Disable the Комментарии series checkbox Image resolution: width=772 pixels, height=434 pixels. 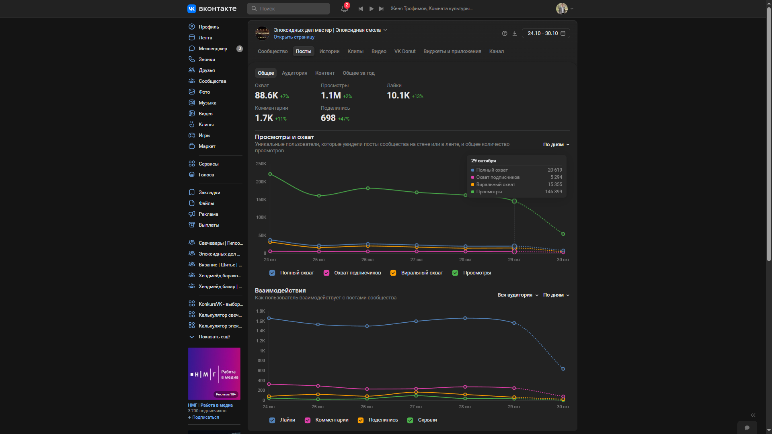308,420
